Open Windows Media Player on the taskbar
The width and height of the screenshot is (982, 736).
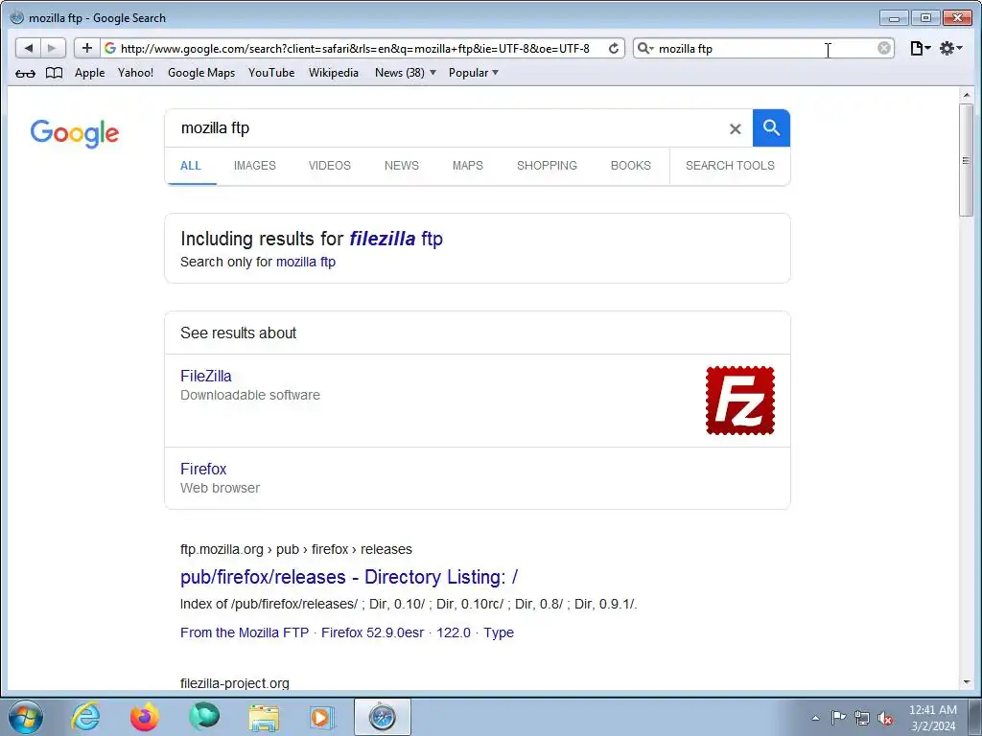click(322, 717)
